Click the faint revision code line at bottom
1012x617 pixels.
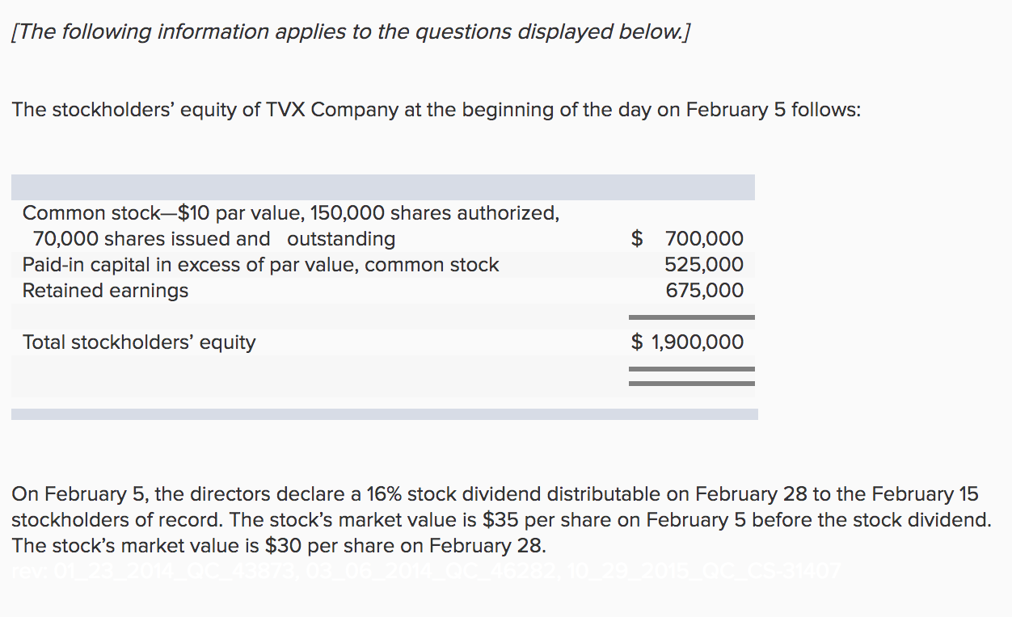(427, 572)
